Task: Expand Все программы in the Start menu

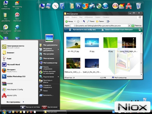Action: coord(15,102)
